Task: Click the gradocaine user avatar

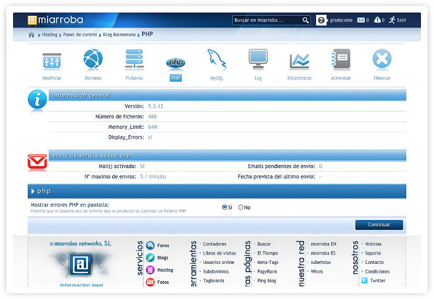Action: click(x=321, y=20)
